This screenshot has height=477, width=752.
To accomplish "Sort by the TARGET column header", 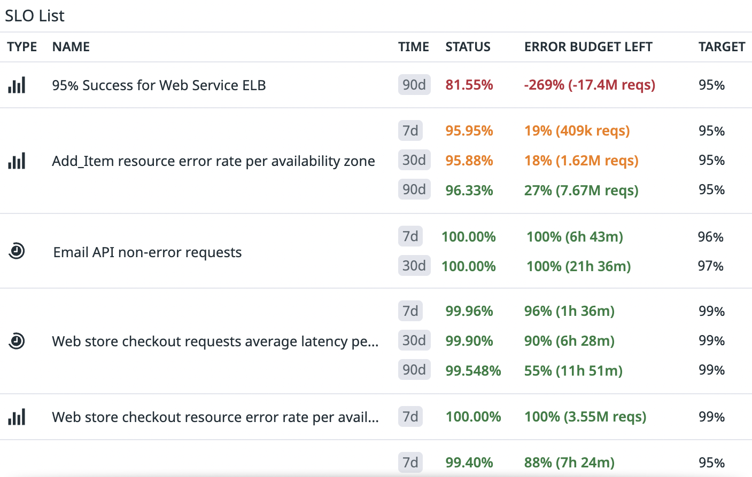I will pyautogui.click(x=722, y=47).
